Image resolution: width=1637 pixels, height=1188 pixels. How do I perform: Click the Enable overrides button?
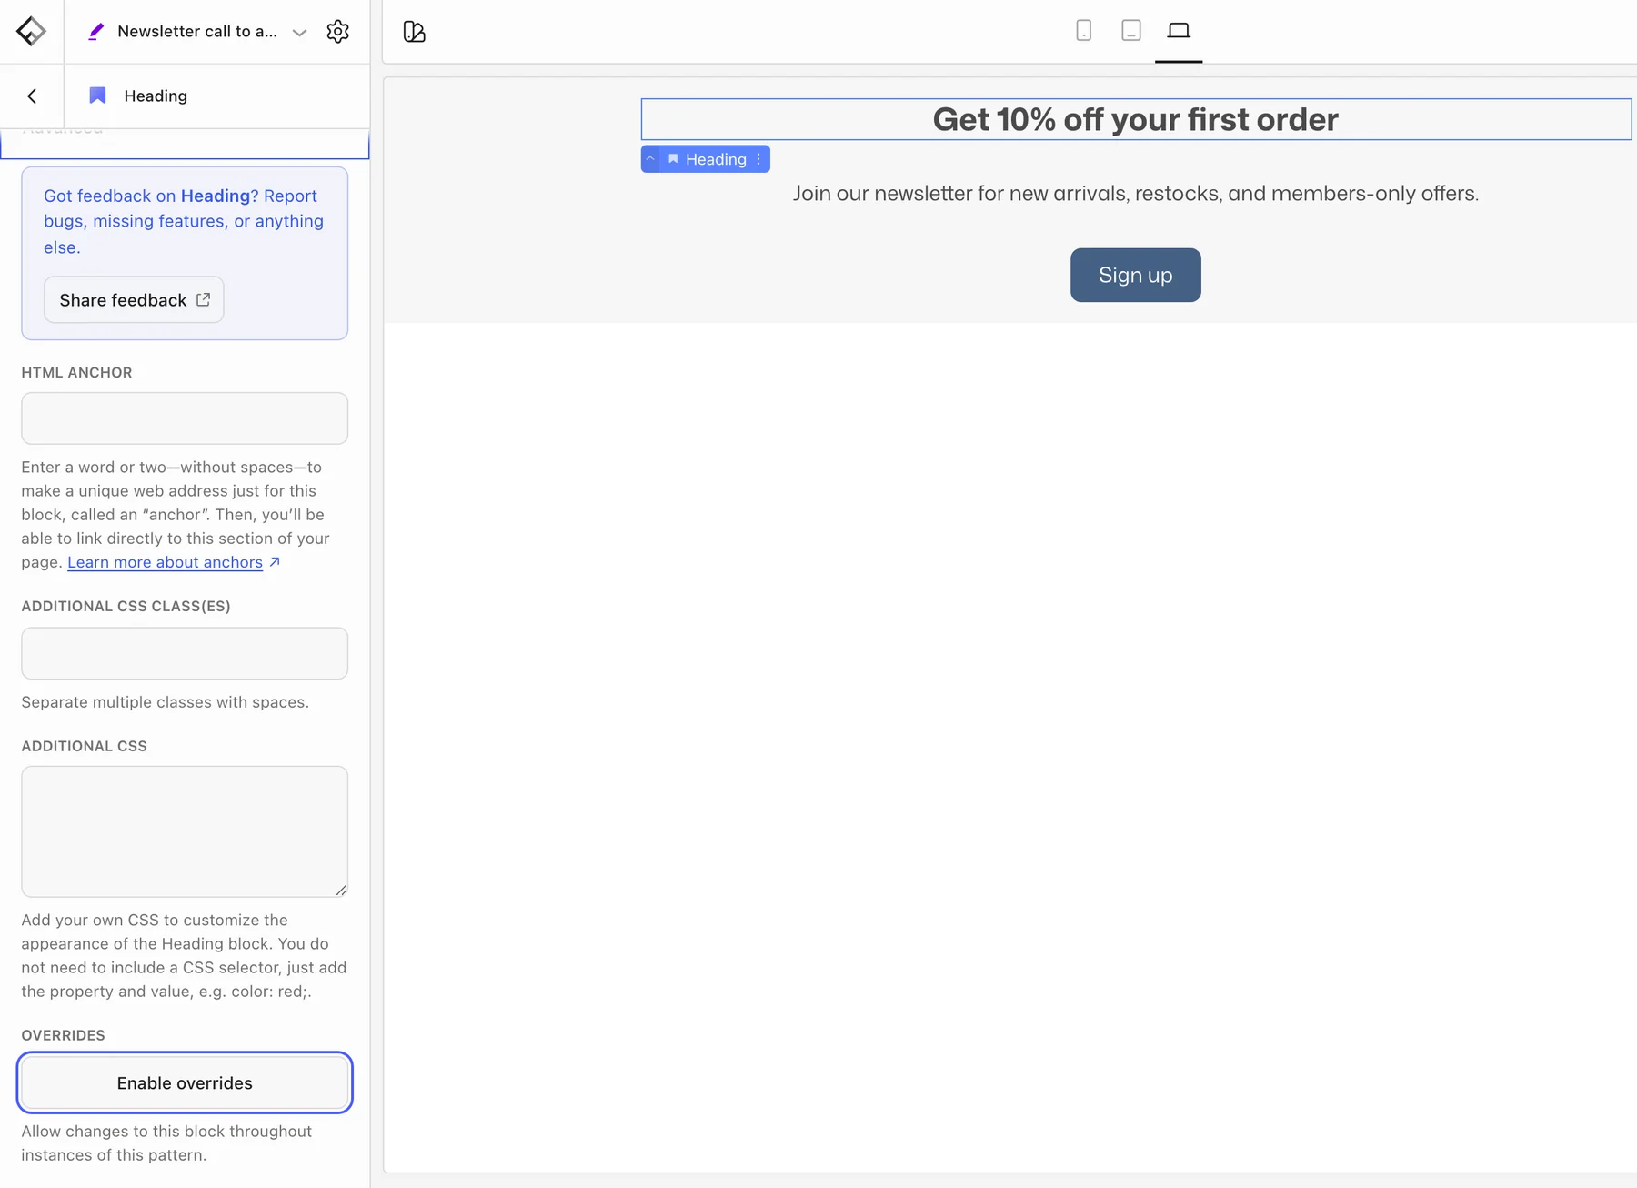coord(185,1082)
